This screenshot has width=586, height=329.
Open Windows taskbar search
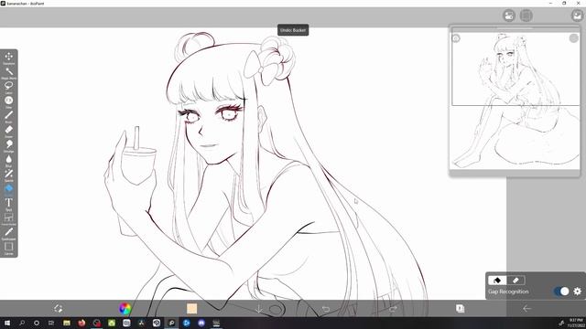point(22,323)
